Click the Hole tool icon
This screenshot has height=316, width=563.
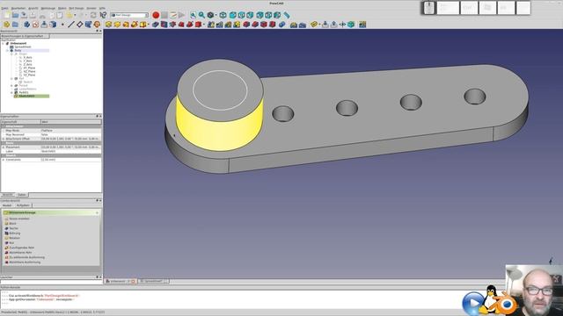tap(164, 25)
